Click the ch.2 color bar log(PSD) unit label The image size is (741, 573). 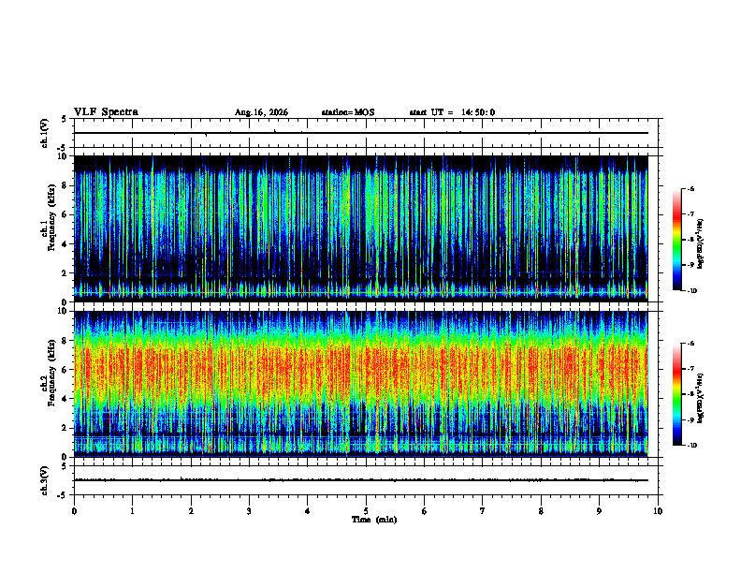(x=701, y=398)
